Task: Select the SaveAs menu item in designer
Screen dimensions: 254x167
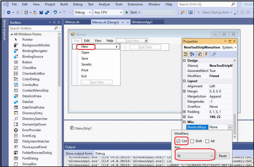Action: pyautogui.click(x=86, y=64)
